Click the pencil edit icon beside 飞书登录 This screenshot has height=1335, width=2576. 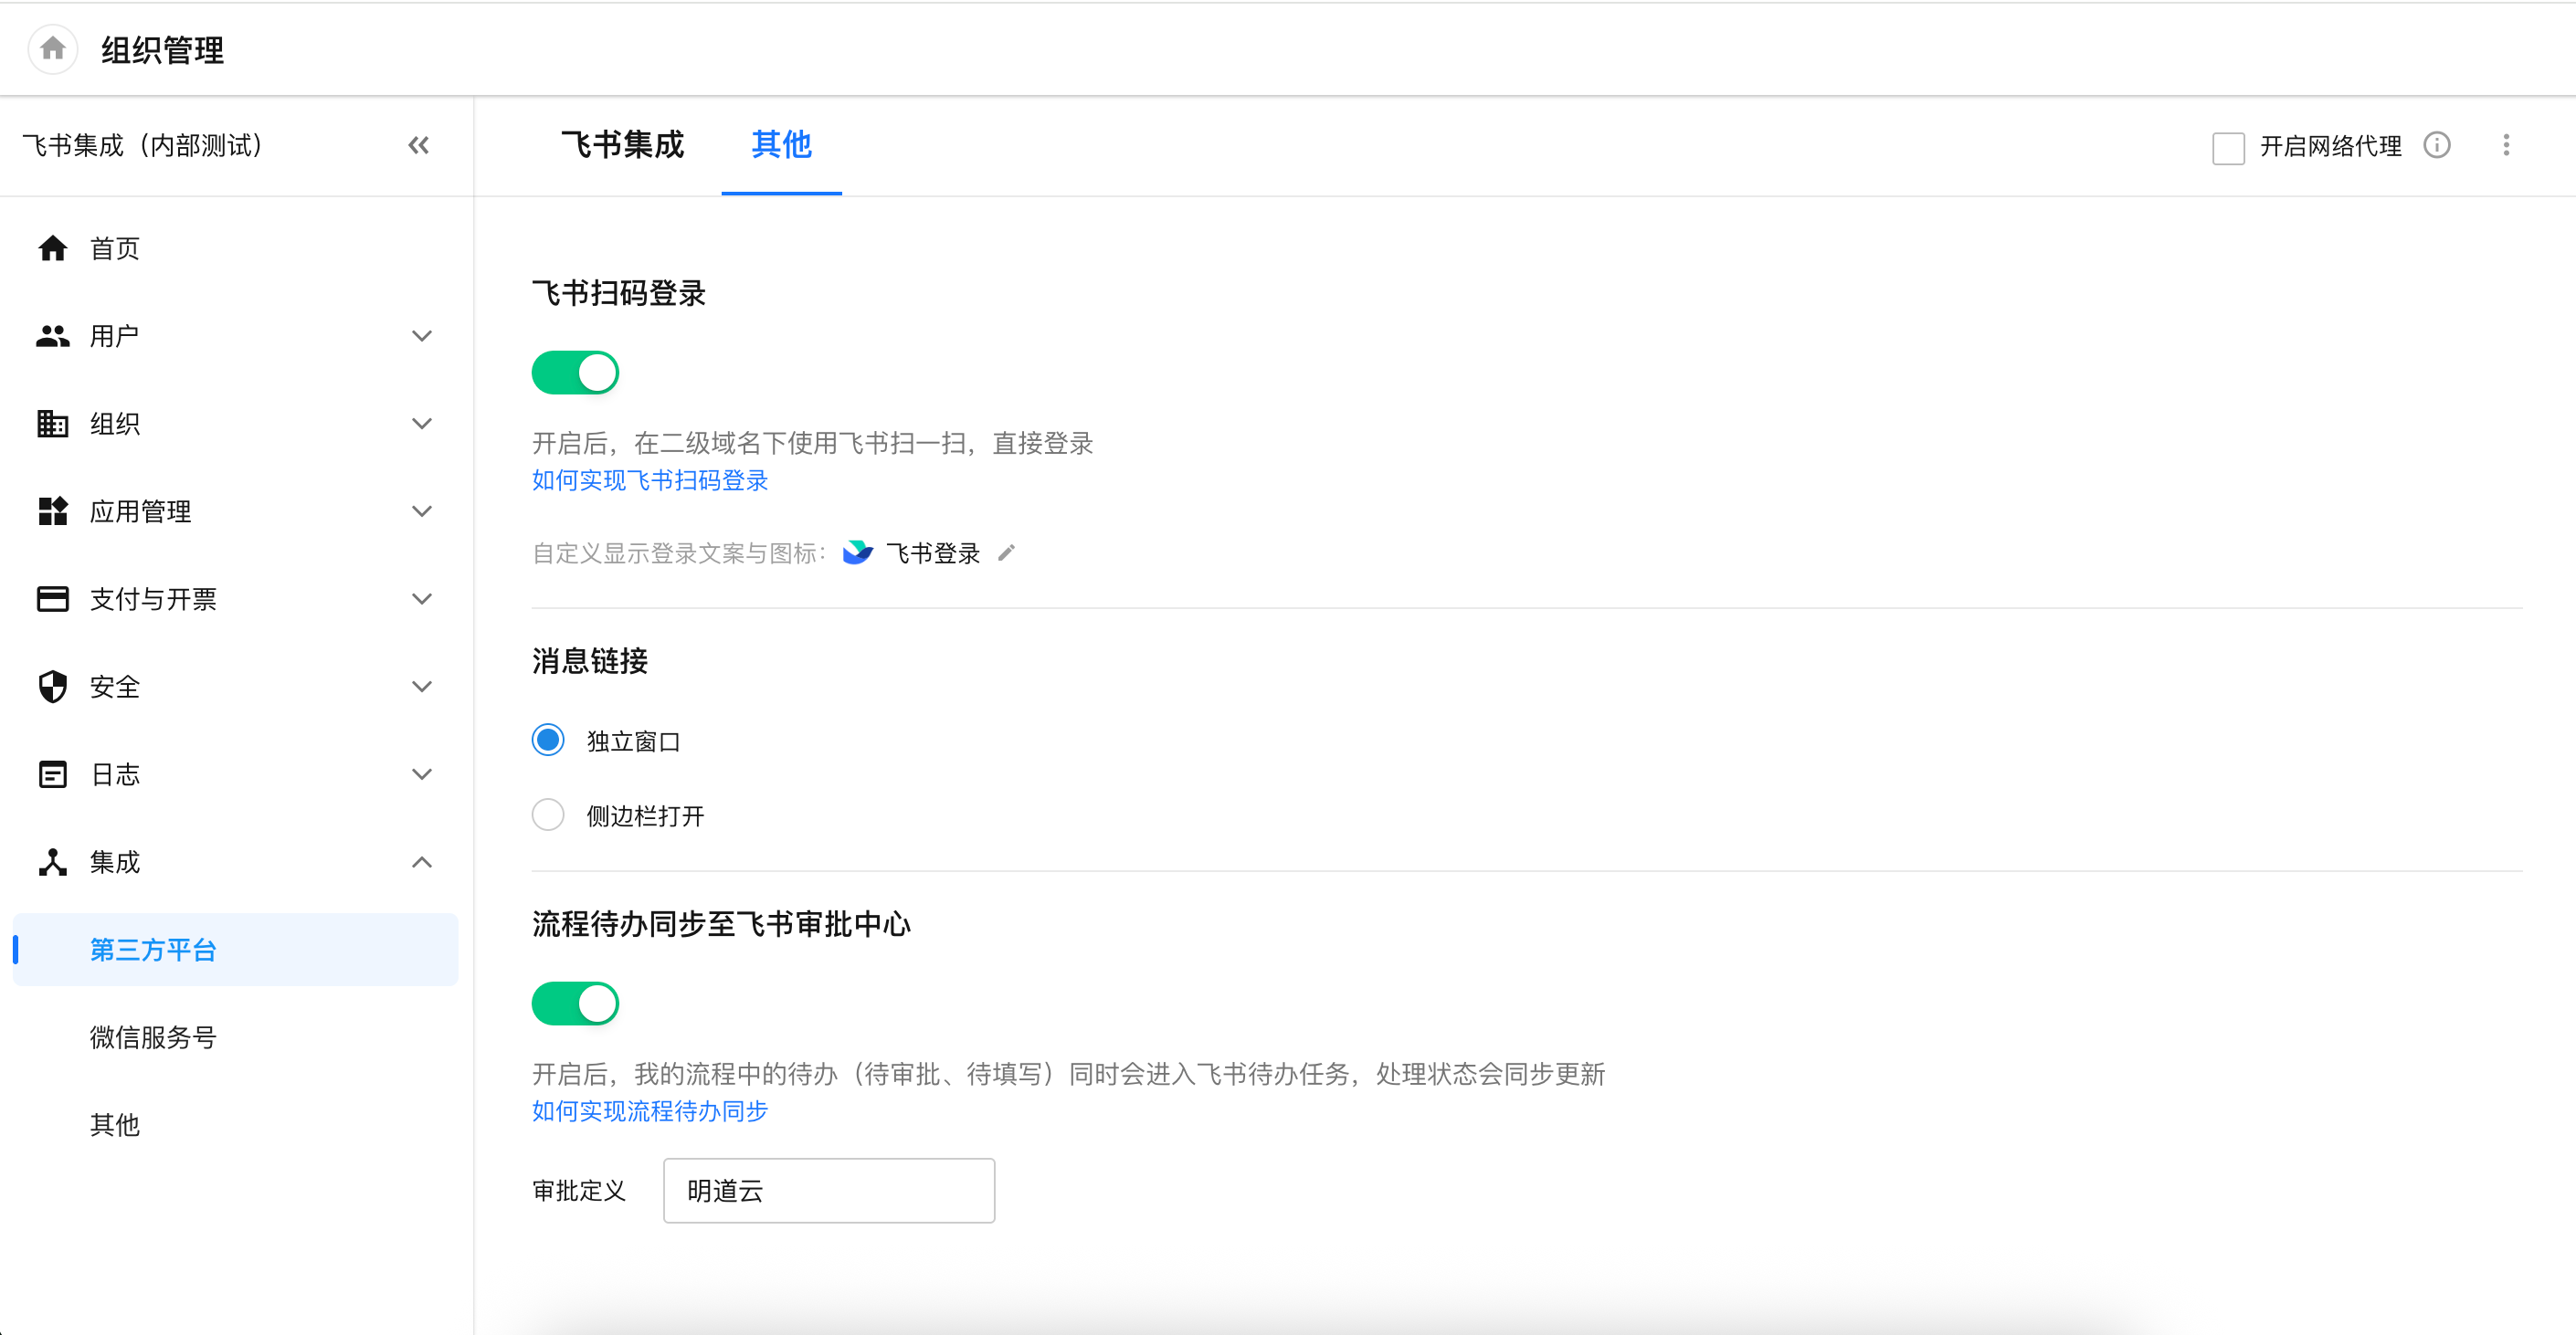click(1006, 552)
